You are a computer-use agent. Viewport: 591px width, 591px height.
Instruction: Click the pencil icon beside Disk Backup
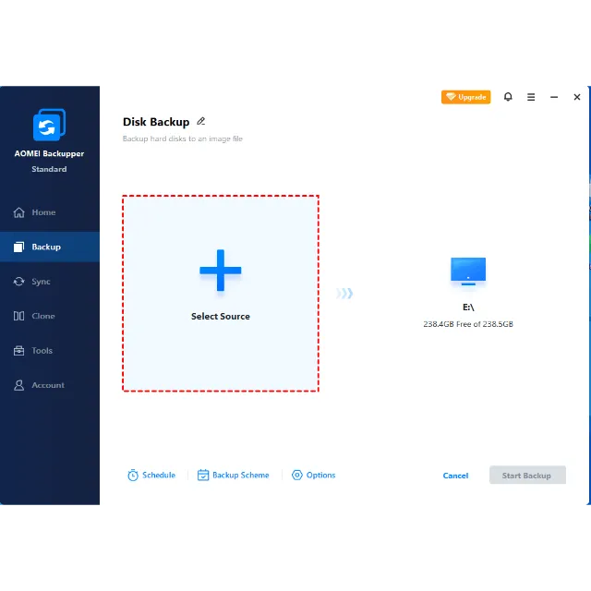[201, 121]
